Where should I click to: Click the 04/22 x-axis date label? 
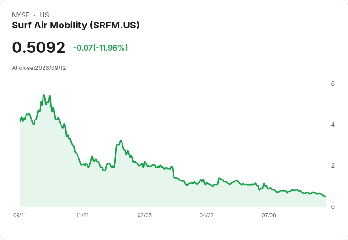tap(207, 215)
